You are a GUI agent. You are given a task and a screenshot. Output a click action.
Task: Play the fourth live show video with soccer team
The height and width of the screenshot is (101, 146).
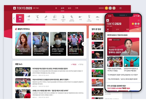pyautogui.click(x=76, y=44)
